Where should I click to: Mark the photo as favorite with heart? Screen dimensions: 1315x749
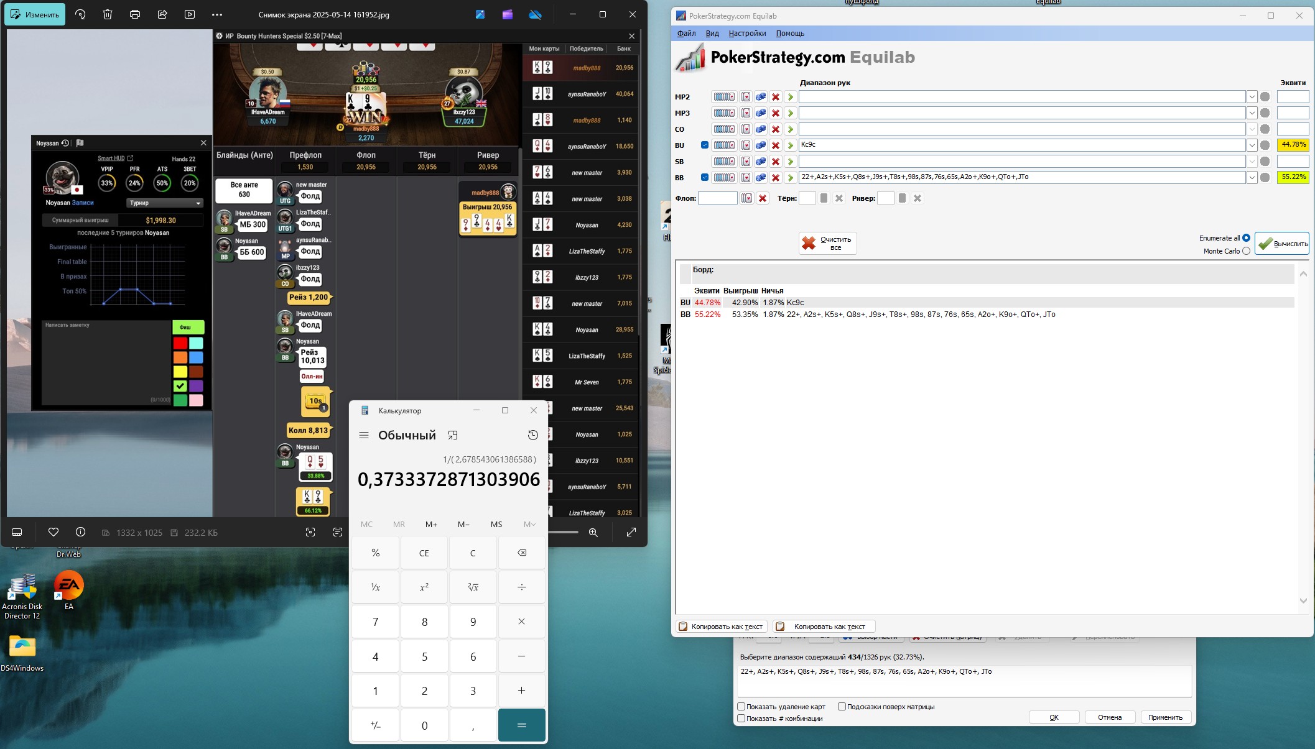coord(53,532)
